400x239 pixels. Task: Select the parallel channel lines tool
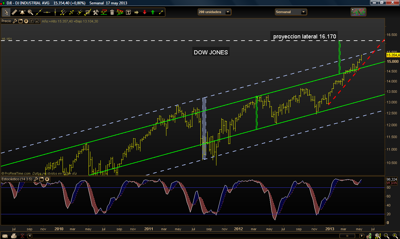coord(63,12)
